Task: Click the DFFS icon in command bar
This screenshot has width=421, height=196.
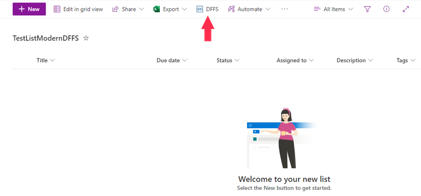Action: 200,9
